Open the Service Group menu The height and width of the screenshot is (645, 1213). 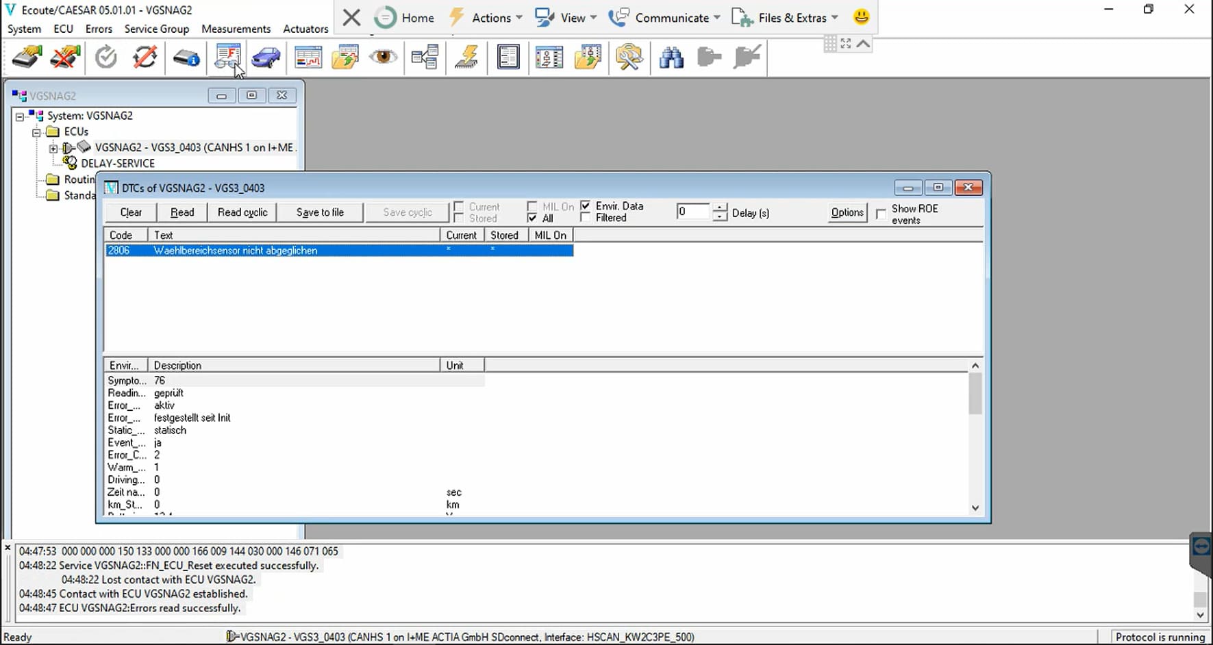156,29
